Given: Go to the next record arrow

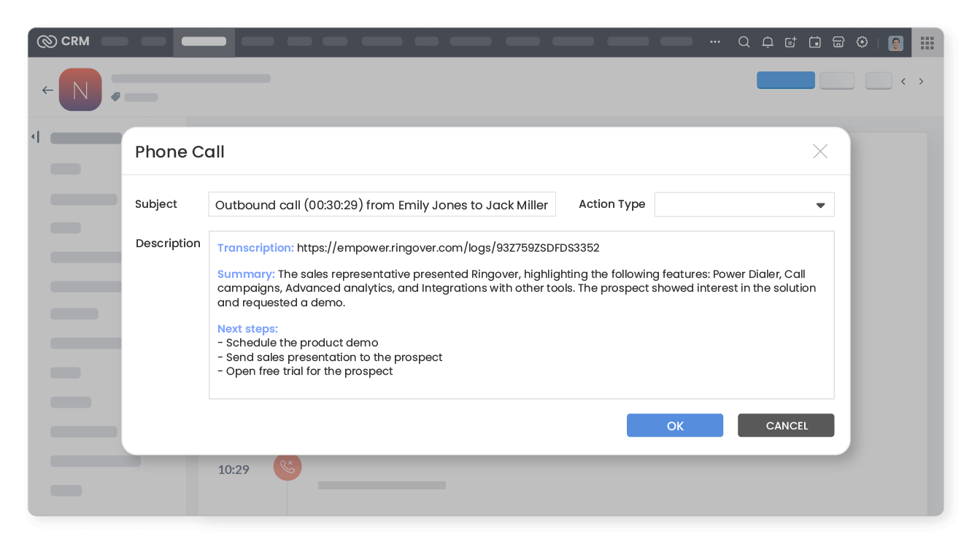Looking at the screenshot, I should tap(921, 82).
